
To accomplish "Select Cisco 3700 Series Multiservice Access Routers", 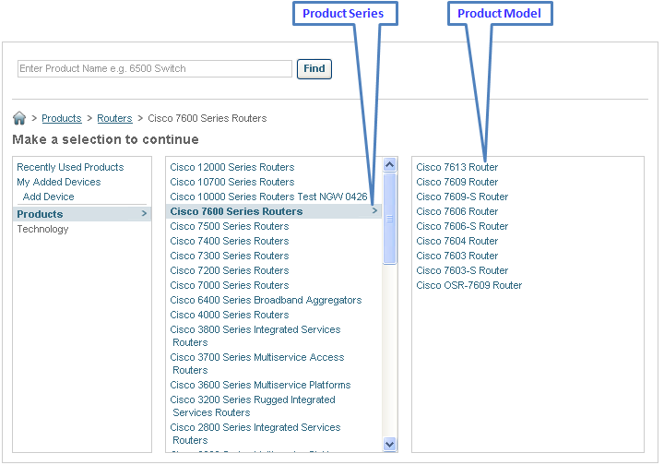I will point(257,364).
